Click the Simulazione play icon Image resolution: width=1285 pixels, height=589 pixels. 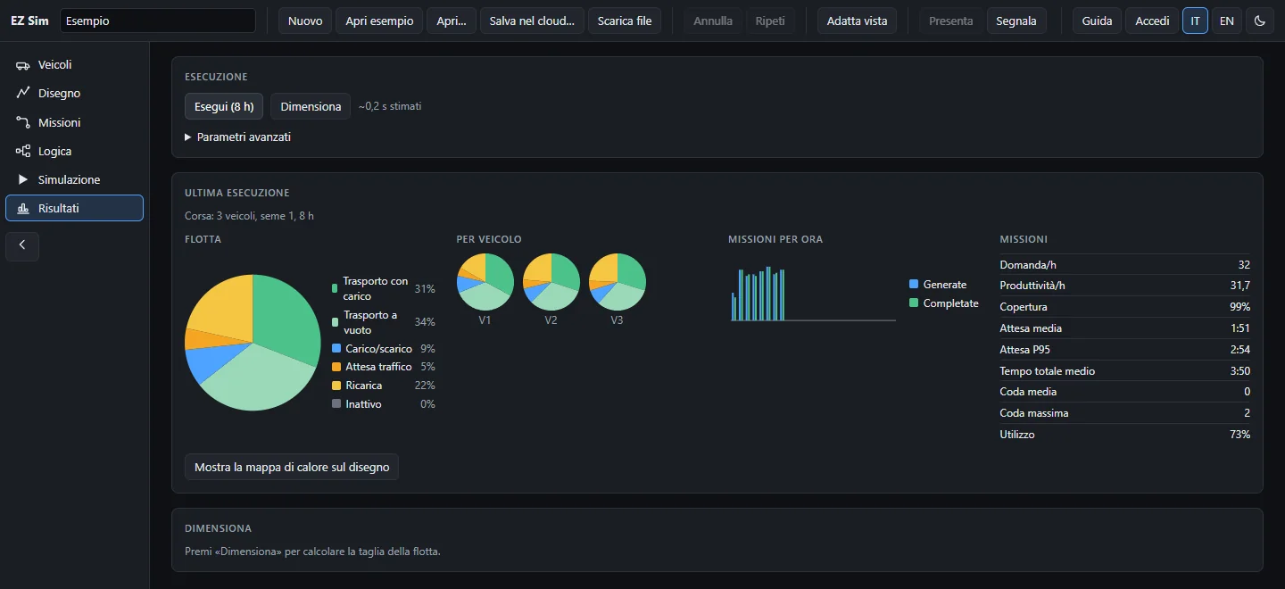(23, 179)
